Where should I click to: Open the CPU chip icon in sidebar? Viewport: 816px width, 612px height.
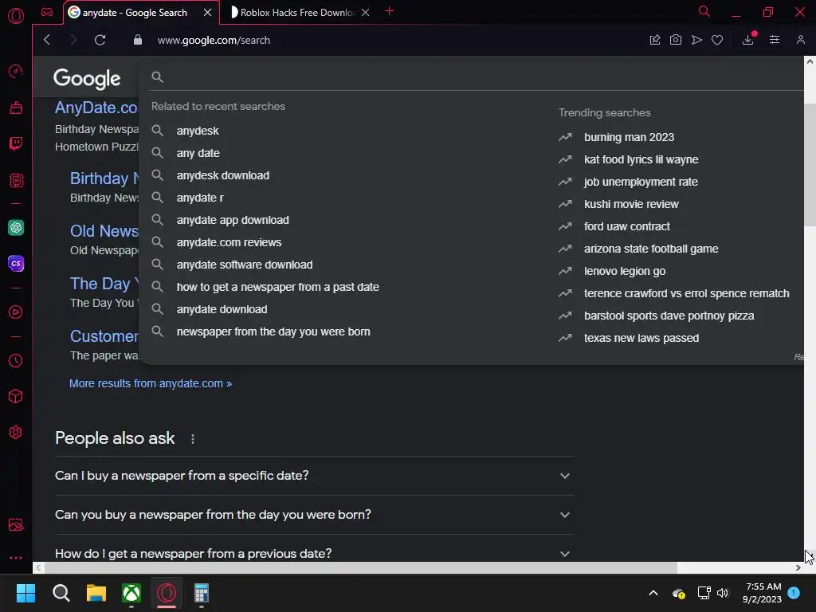point(16,180)
